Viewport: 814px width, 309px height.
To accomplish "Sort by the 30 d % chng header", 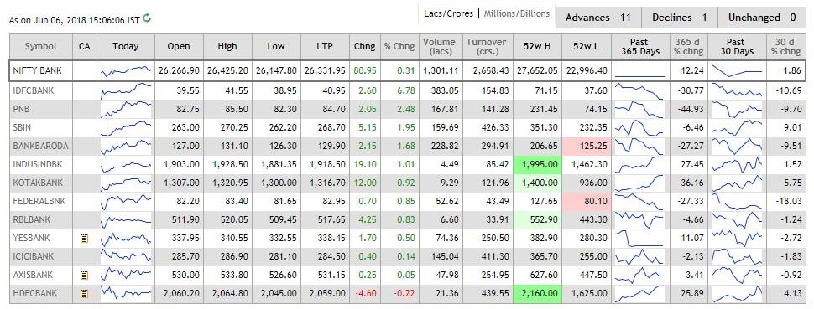I will (x=785, y=46).
